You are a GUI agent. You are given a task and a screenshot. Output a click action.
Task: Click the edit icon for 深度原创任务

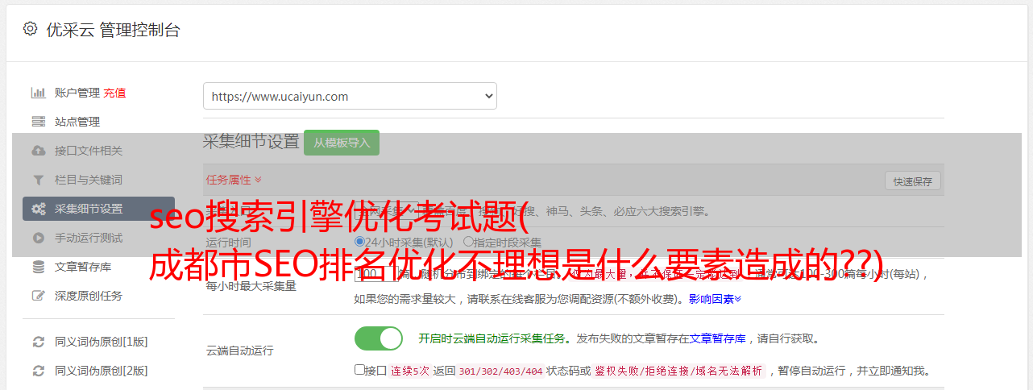tap(38, 296)
